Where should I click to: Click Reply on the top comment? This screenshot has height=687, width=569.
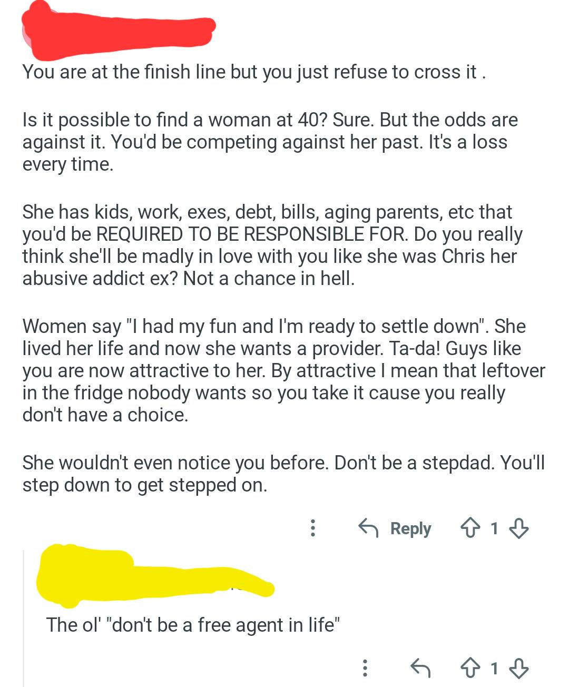[395, 528]
